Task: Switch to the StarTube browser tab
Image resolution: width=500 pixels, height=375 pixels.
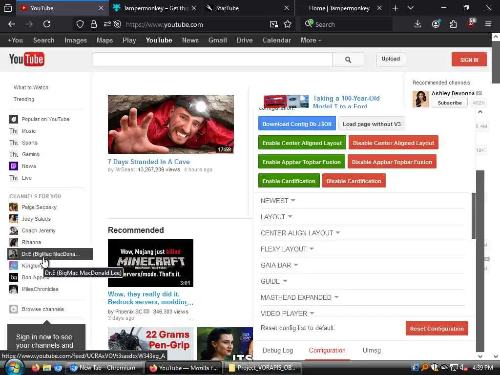Action: point(248,8)
